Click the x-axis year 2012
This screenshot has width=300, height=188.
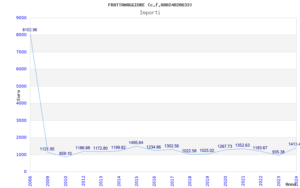pyautogui.click(x=83, y=181)
